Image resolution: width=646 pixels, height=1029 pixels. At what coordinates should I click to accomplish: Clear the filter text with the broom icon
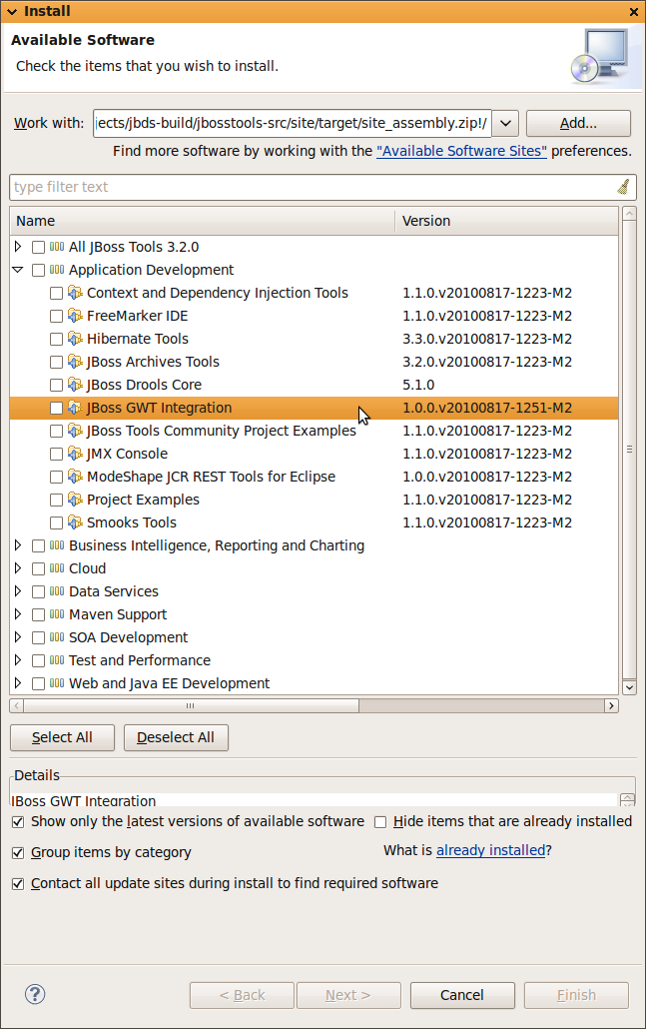623,187
